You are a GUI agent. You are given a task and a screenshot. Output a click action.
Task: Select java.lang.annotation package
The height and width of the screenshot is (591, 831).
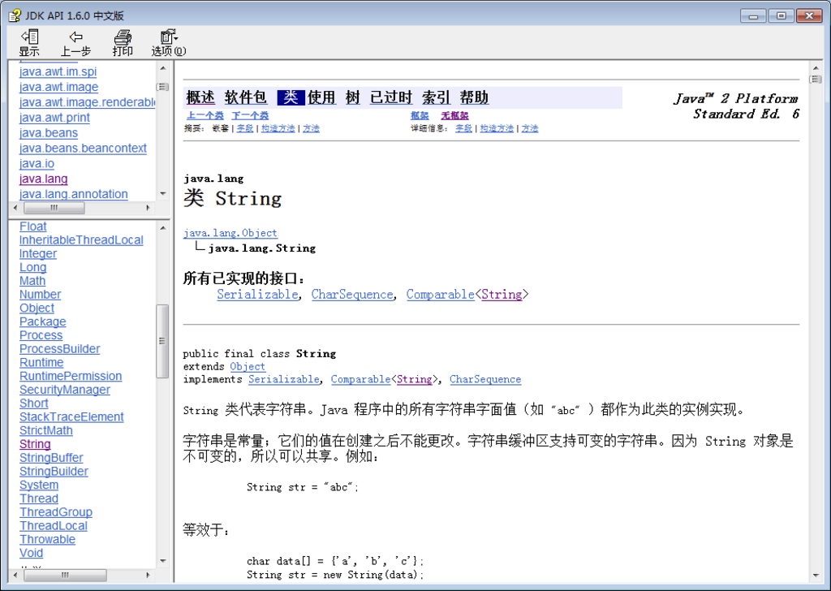click(x=73, y=195)
